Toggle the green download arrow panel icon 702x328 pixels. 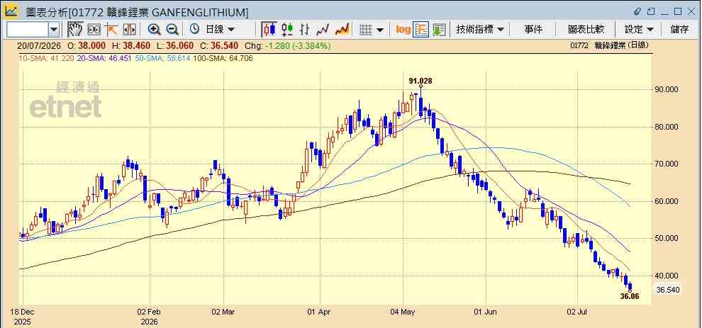coord(439,30)
